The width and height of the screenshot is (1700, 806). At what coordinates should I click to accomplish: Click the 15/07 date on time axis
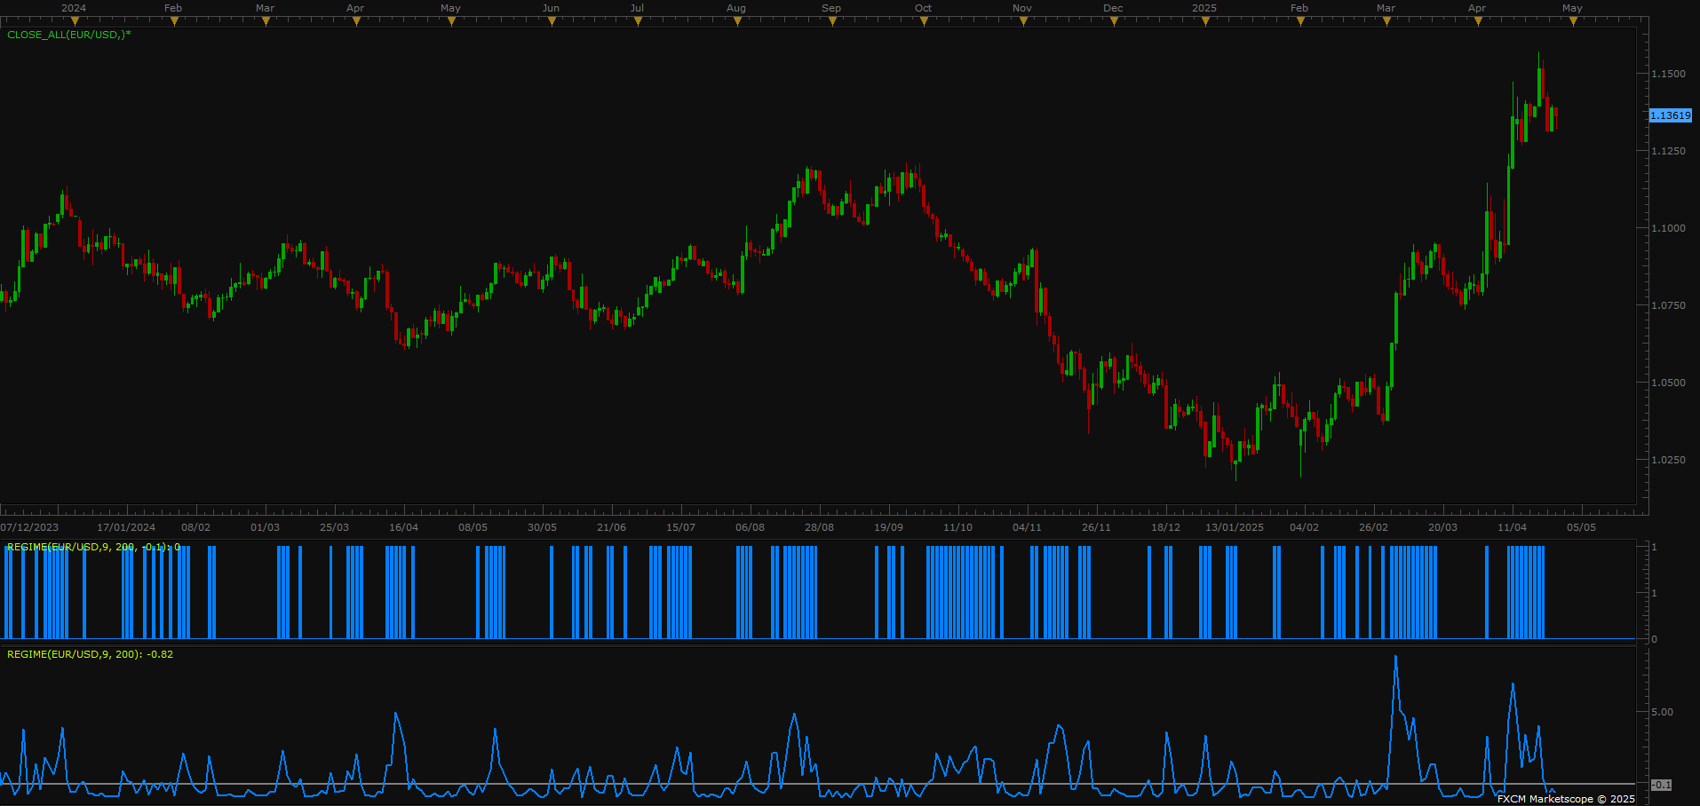[680, 527]
